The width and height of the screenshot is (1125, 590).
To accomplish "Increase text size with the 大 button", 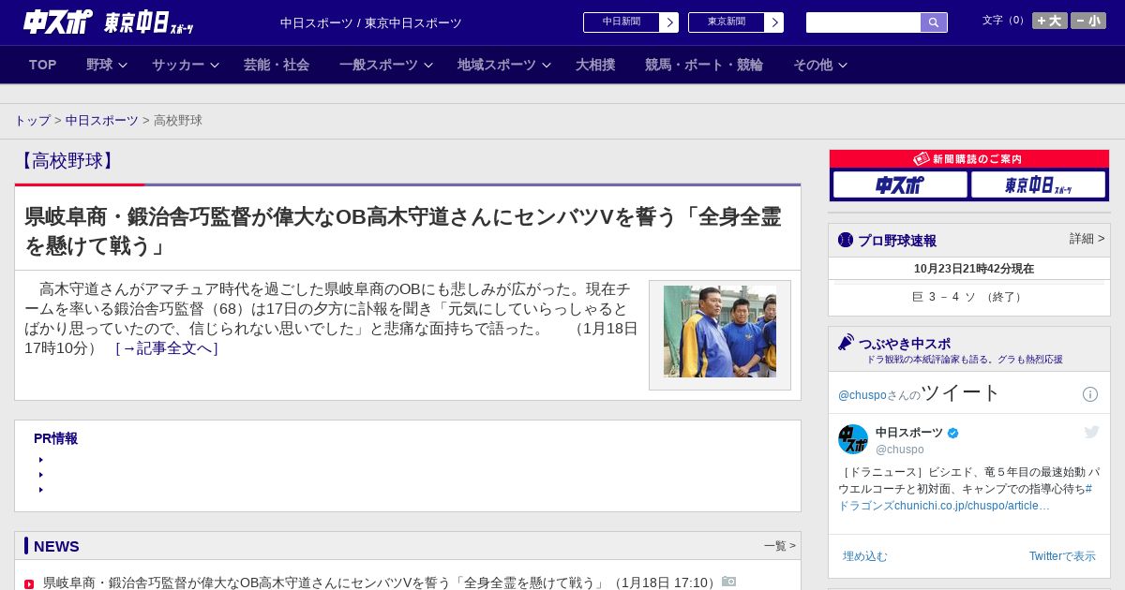I will [1049, 21].
